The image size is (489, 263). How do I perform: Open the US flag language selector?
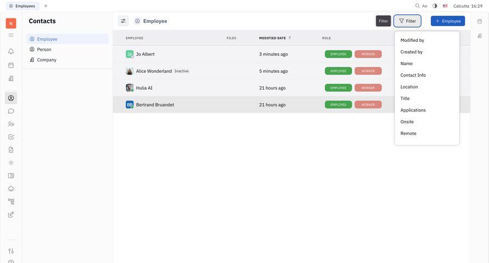pyautogui.click(x=445, y=6)
